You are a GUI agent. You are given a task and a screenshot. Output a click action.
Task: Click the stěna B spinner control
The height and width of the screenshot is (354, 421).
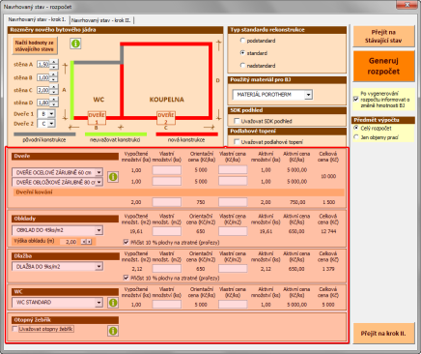pos(54,77)
